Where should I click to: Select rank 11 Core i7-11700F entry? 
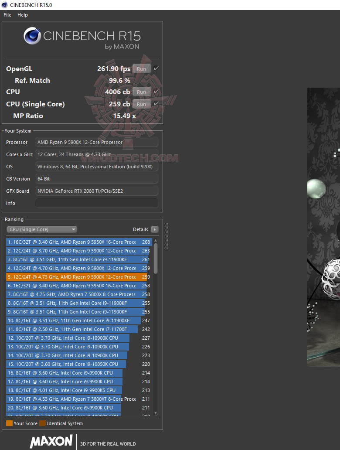tap(79, 329)
